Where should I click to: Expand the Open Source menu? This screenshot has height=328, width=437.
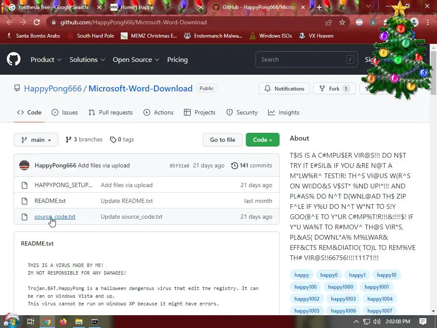point(136,59)
